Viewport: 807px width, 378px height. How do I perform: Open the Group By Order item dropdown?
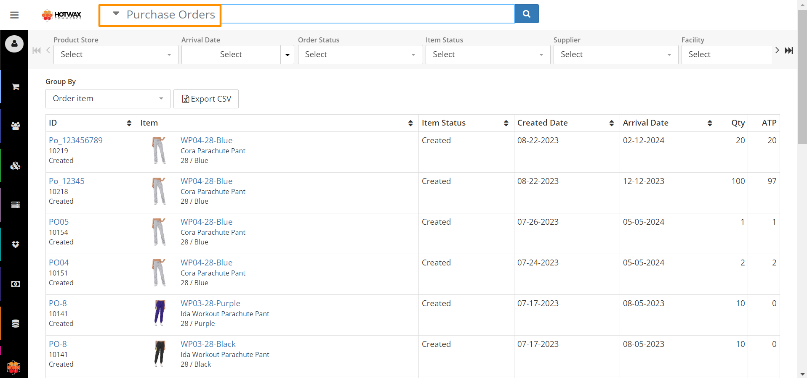pos(108,99)
